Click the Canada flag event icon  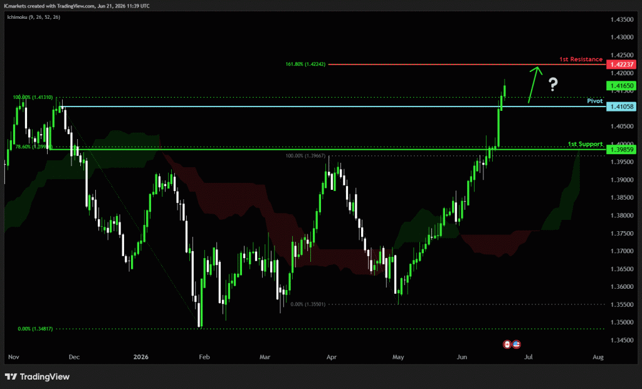click(507, 345)
